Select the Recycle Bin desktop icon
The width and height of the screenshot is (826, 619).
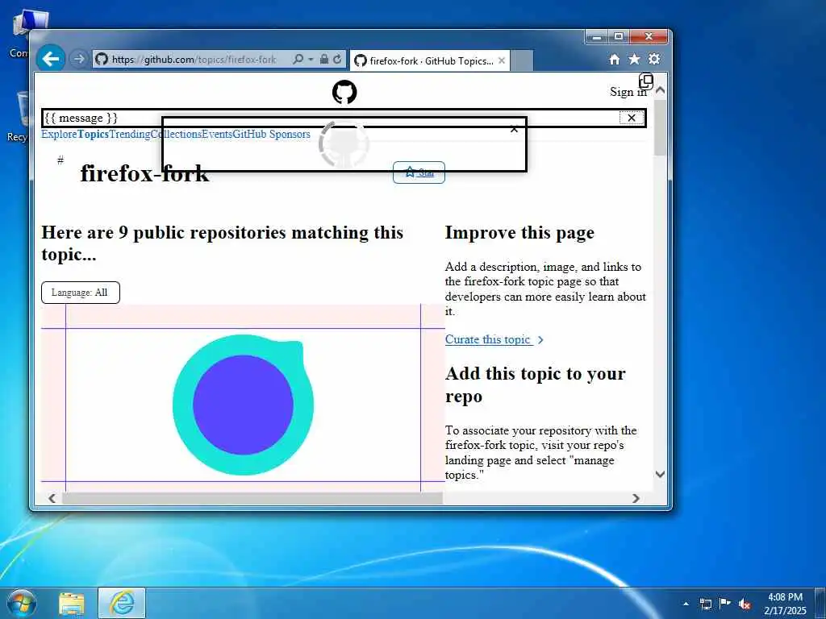coord(18,117)
